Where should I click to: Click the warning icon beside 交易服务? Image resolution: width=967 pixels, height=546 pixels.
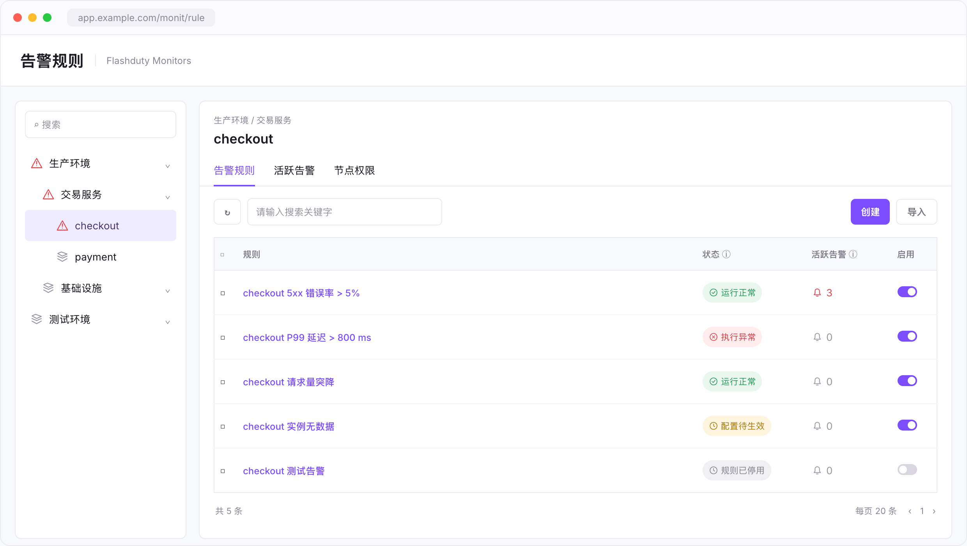[x=48, y=195]
